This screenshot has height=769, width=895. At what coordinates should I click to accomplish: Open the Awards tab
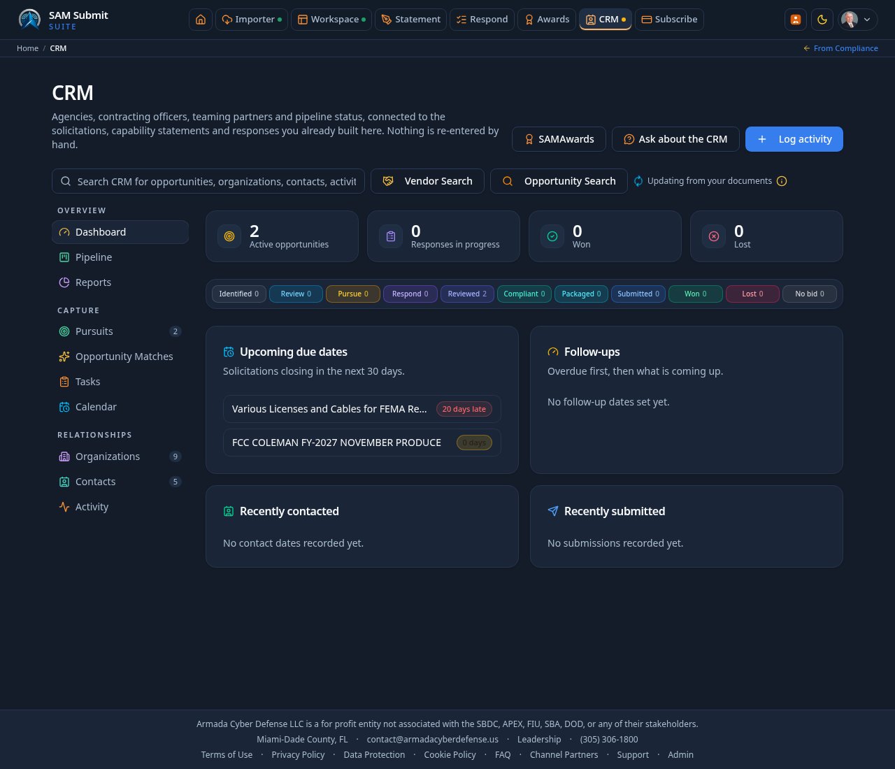(547, 20)
